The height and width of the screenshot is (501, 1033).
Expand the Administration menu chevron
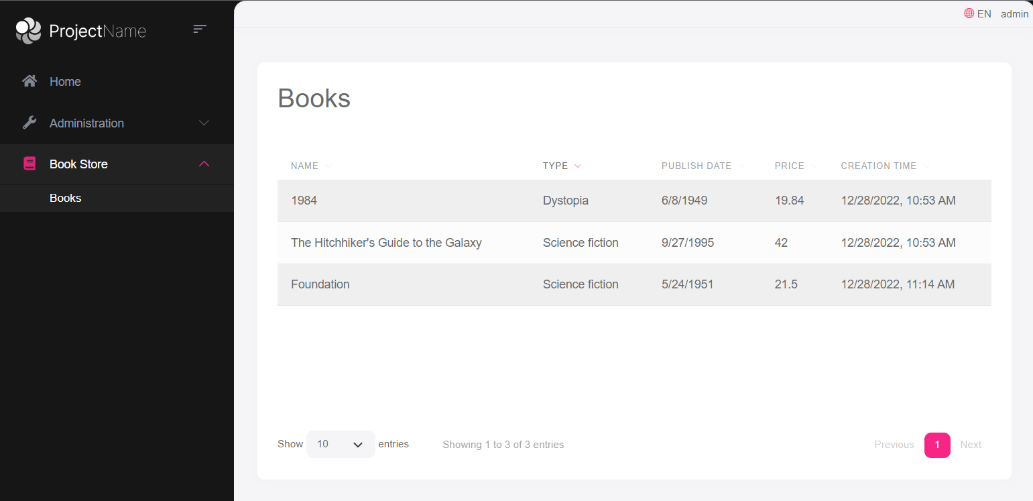pyautogui.click(x=204, y=123)
